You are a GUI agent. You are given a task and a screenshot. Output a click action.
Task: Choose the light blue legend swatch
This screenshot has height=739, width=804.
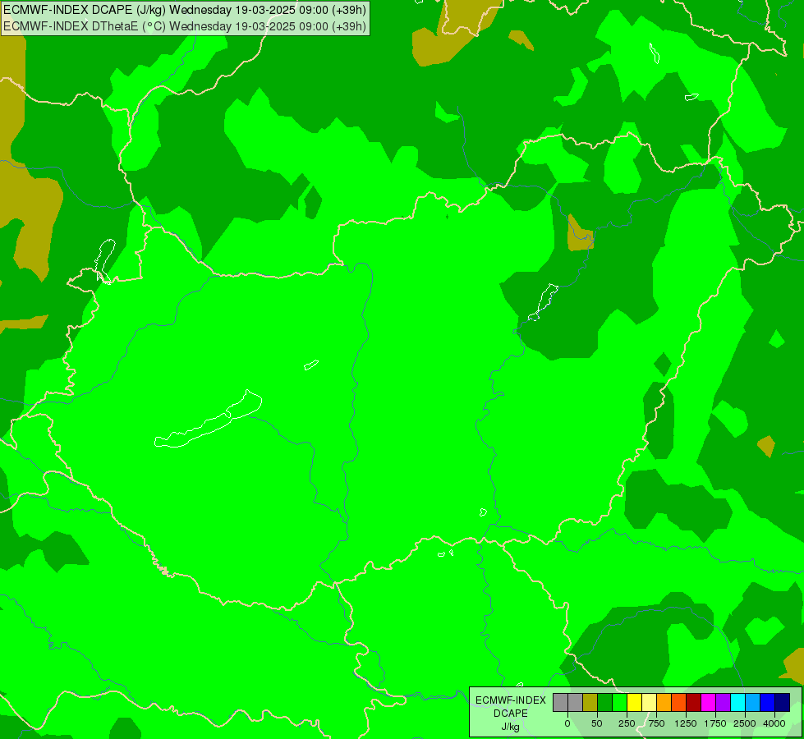click(753, 703)
